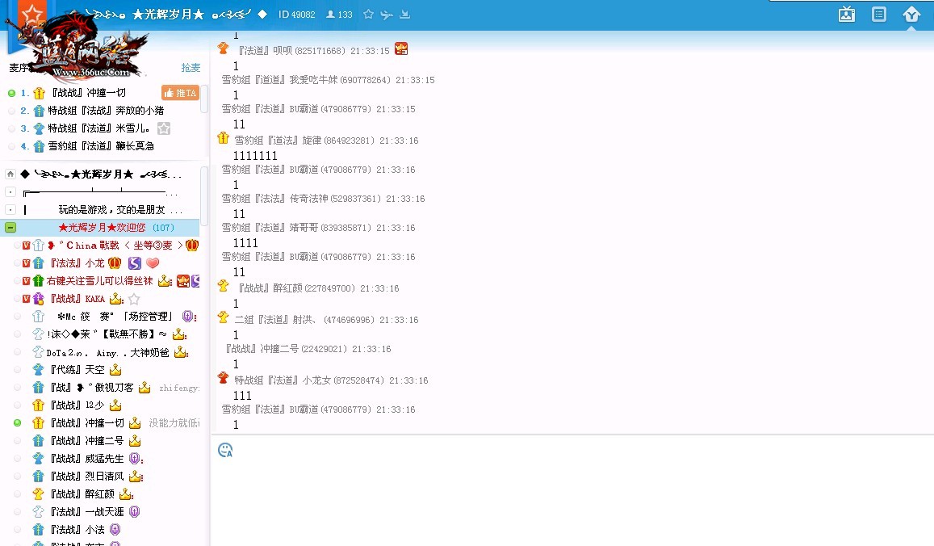This screenshot has height=546, width=934.
Task: Select user 『代练』天空 in member list
Action: [x=77, y=370]
